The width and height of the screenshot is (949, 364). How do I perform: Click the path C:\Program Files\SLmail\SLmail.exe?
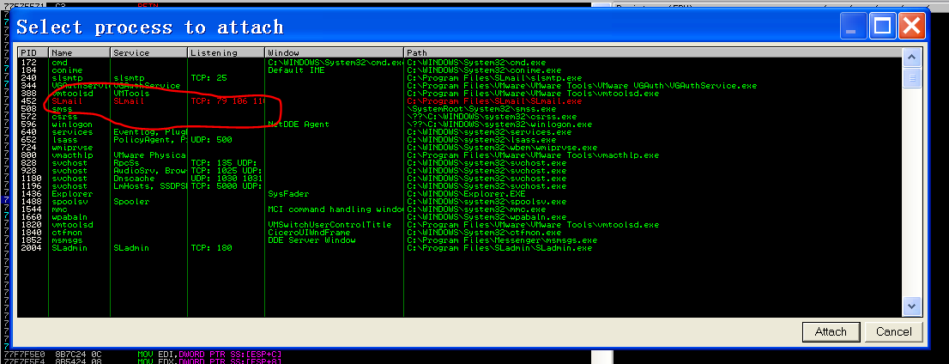click(494, 101)
